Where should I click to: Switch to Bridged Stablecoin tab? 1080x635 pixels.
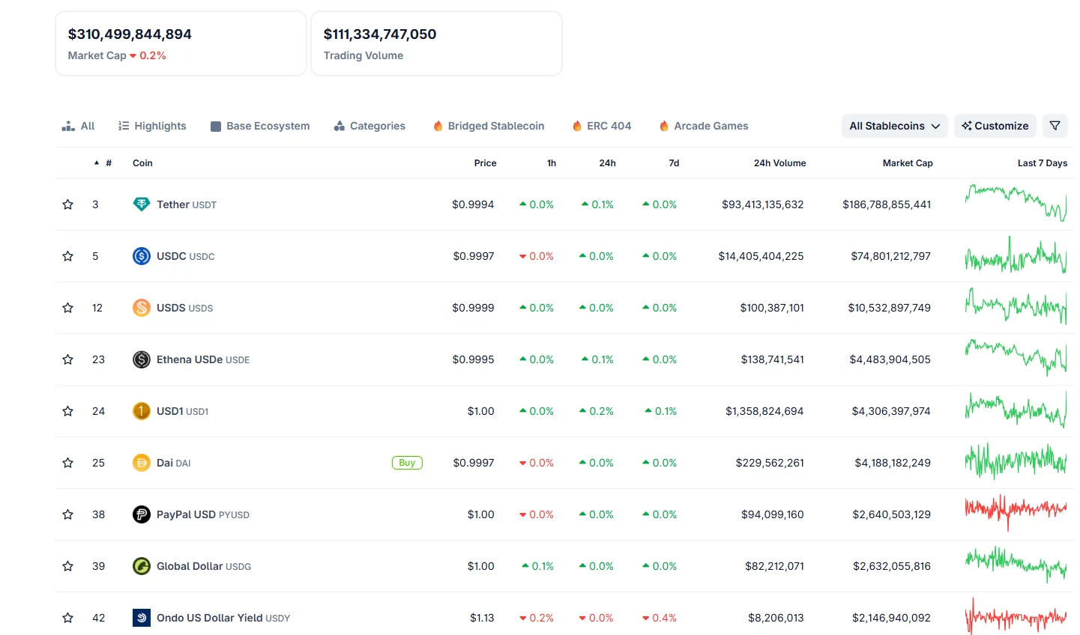tap(489, 126)
